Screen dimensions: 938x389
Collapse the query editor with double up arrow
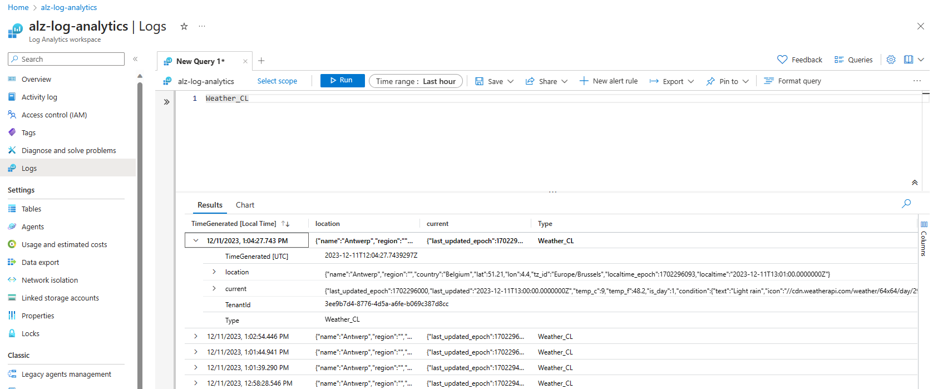915,183
